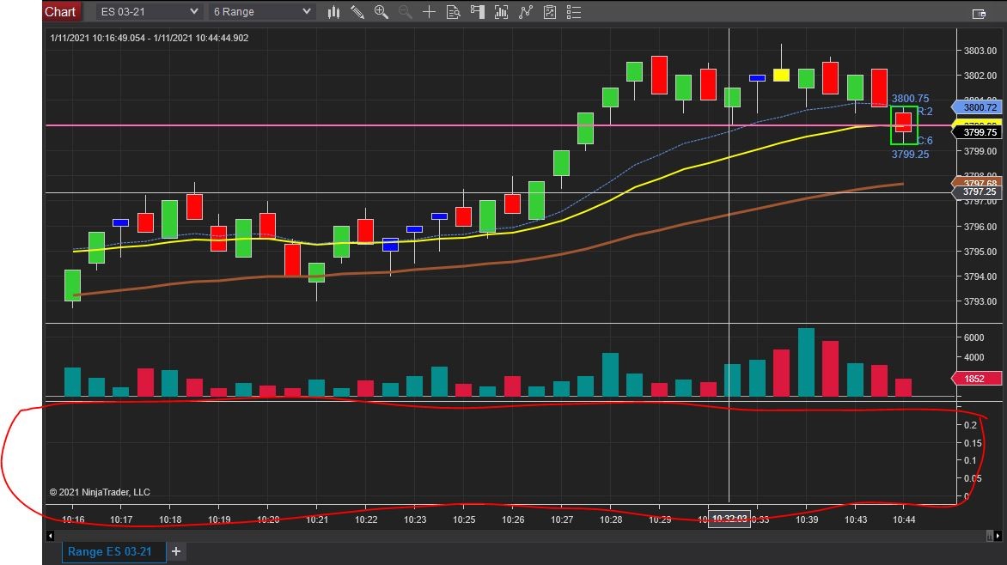Click the 10:25 time axis label
The image size is (1007, 565).
click(464, 519)
